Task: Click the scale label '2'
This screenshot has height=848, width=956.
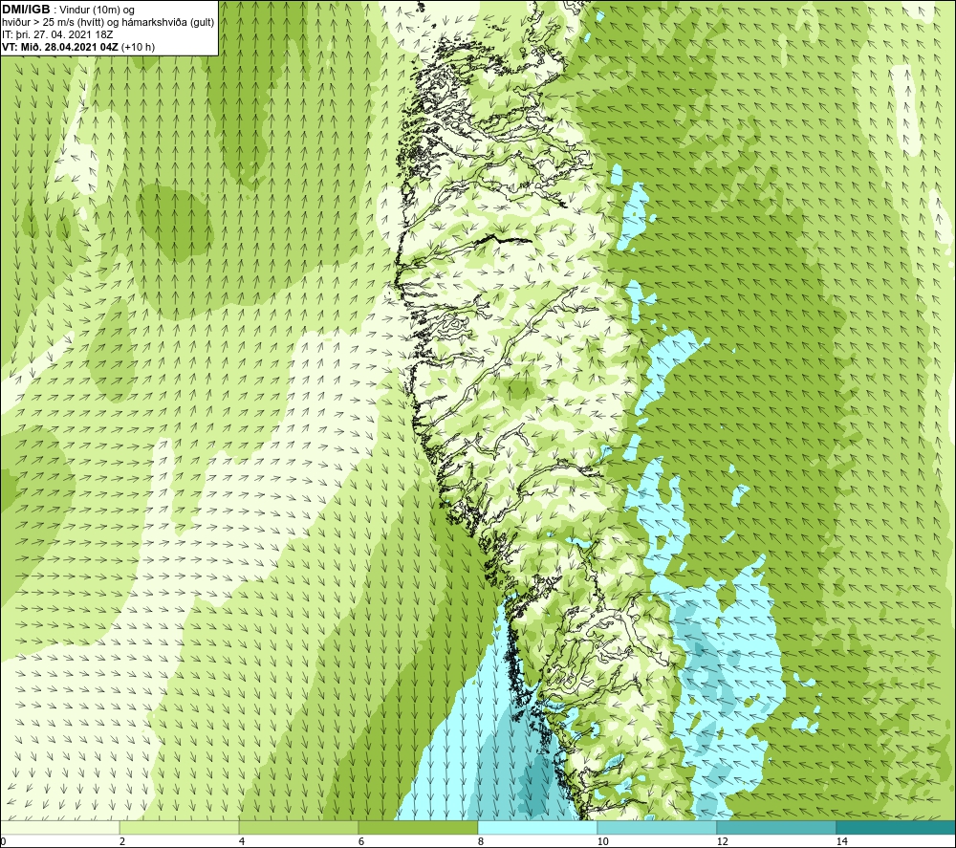Action: (x=122, y=841)
